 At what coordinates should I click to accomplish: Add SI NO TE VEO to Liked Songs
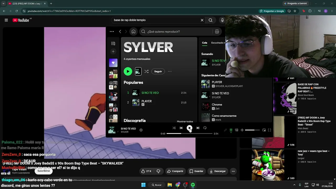tap(141, 130)
